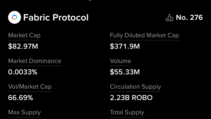Click the $82.97M market cap value

[x=23, y=46]
